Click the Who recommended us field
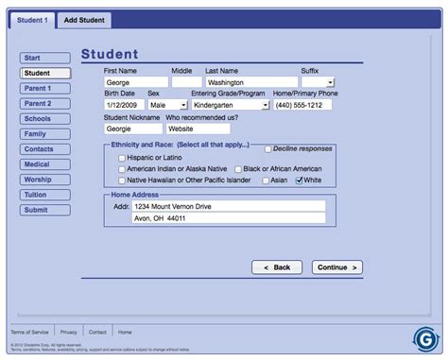 click(x=198, y=129)
